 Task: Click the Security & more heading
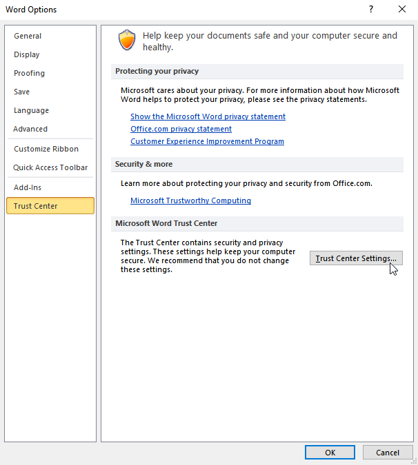tap(144, 164)
